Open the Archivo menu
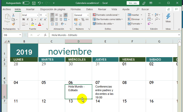Screen dimensions: 183x112 click(x=7, y=9)
